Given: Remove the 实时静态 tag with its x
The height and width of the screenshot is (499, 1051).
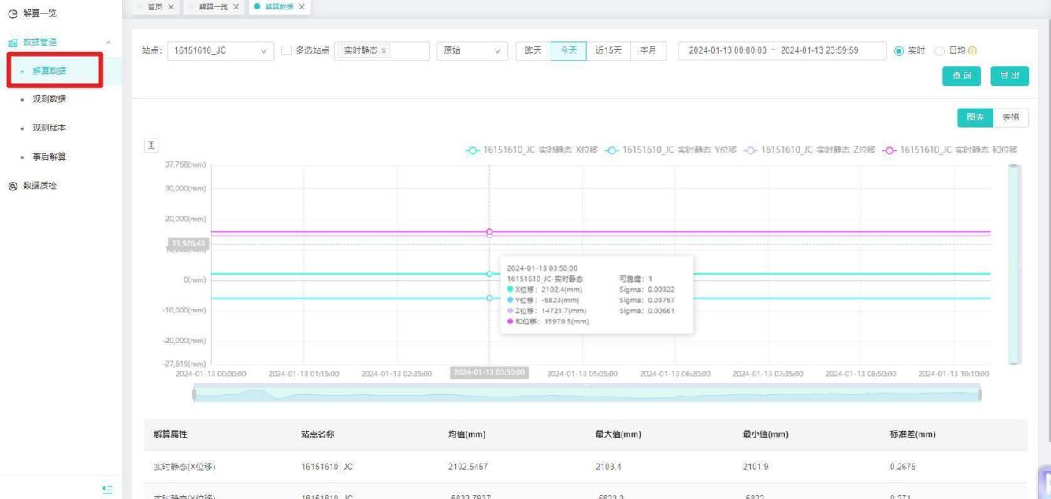Looking at the screenshot, I should click(384, 50).
